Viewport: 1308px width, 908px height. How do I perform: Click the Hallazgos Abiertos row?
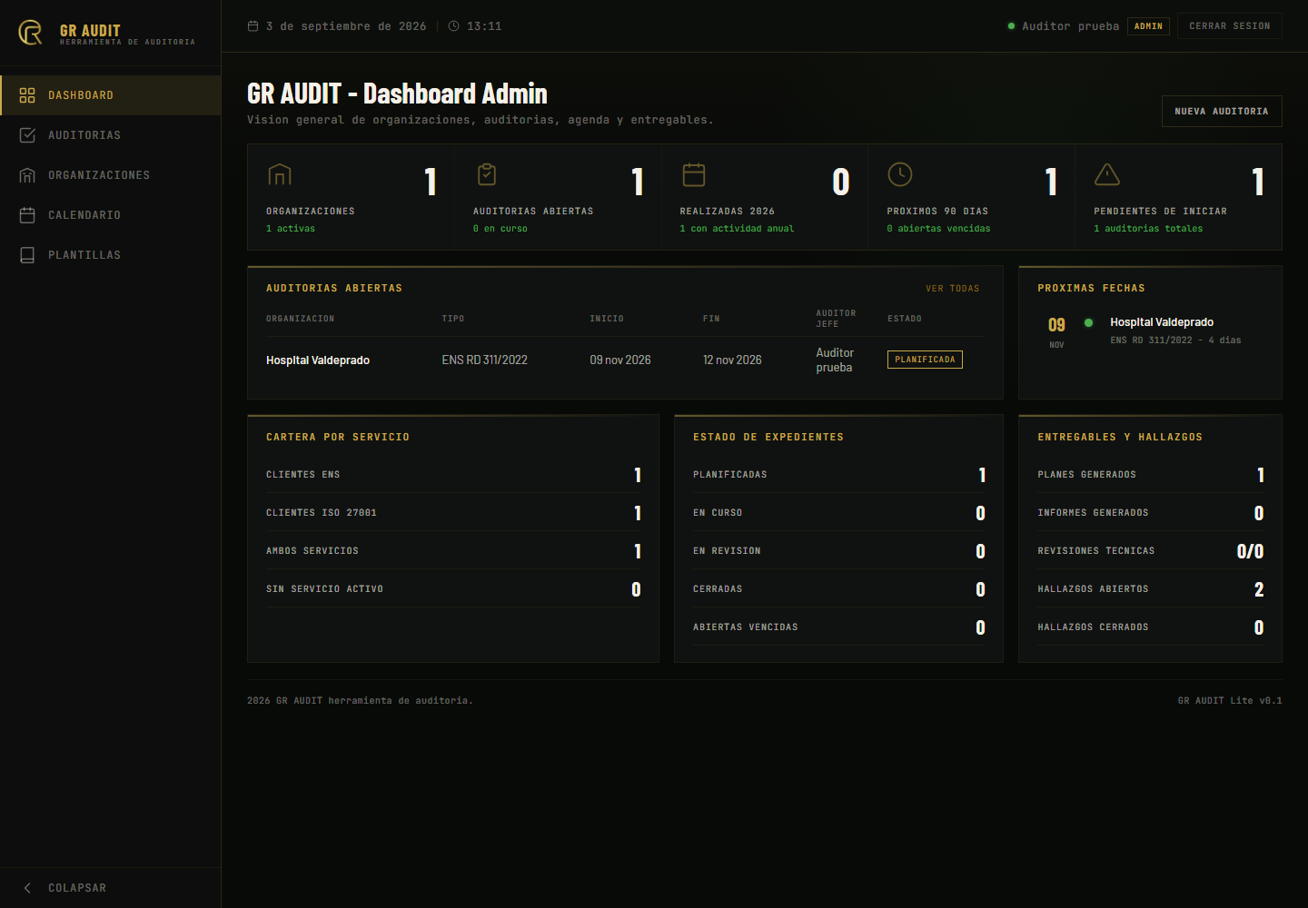pyautogui.click(x=1151, y=588)
